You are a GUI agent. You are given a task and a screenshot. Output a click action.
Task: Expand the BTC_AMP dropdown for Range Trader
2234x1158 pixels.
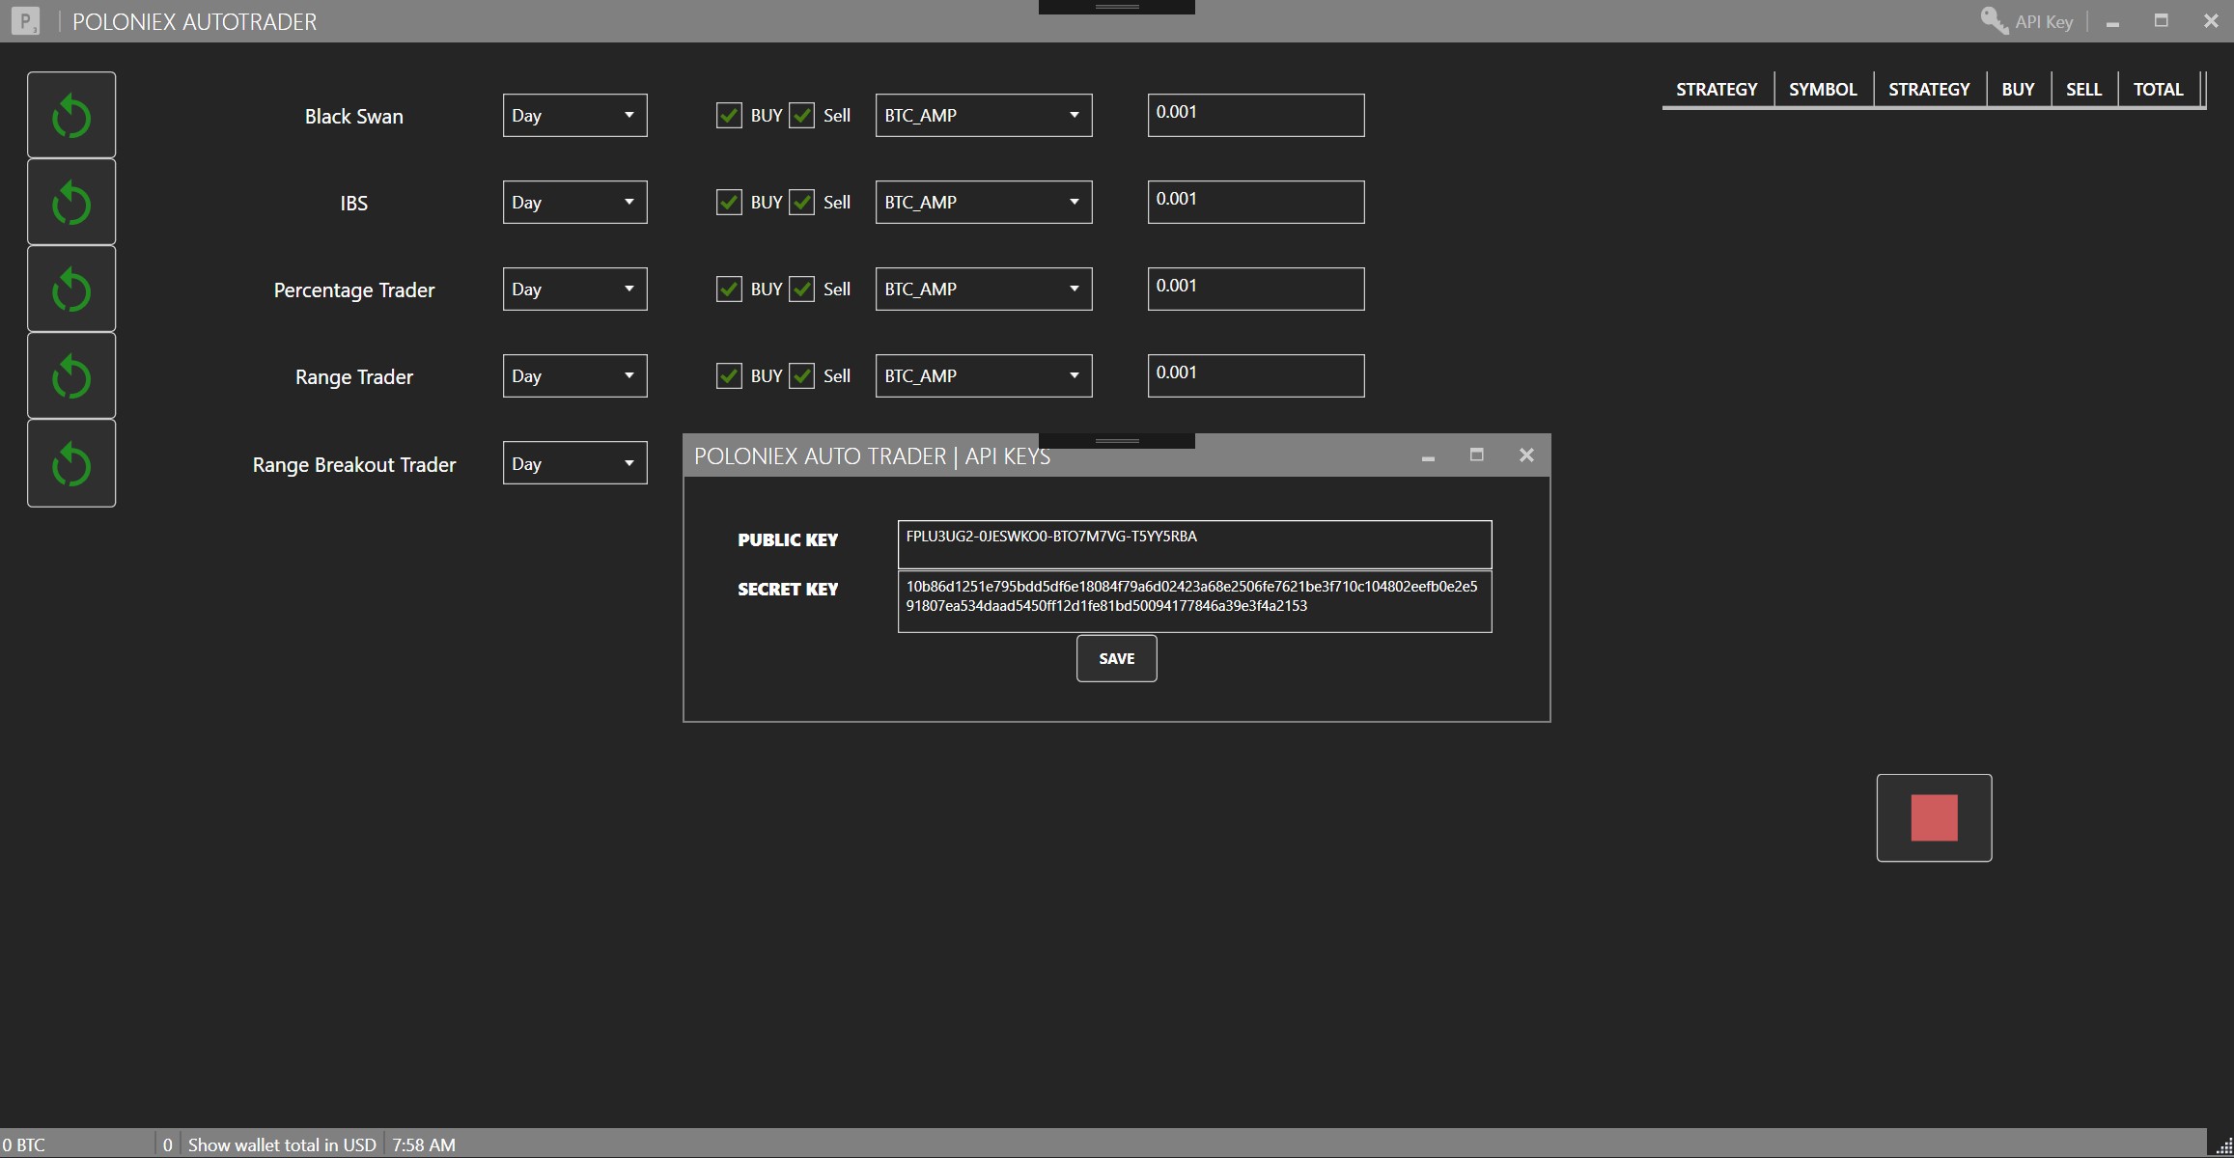(x=984, y=375)
